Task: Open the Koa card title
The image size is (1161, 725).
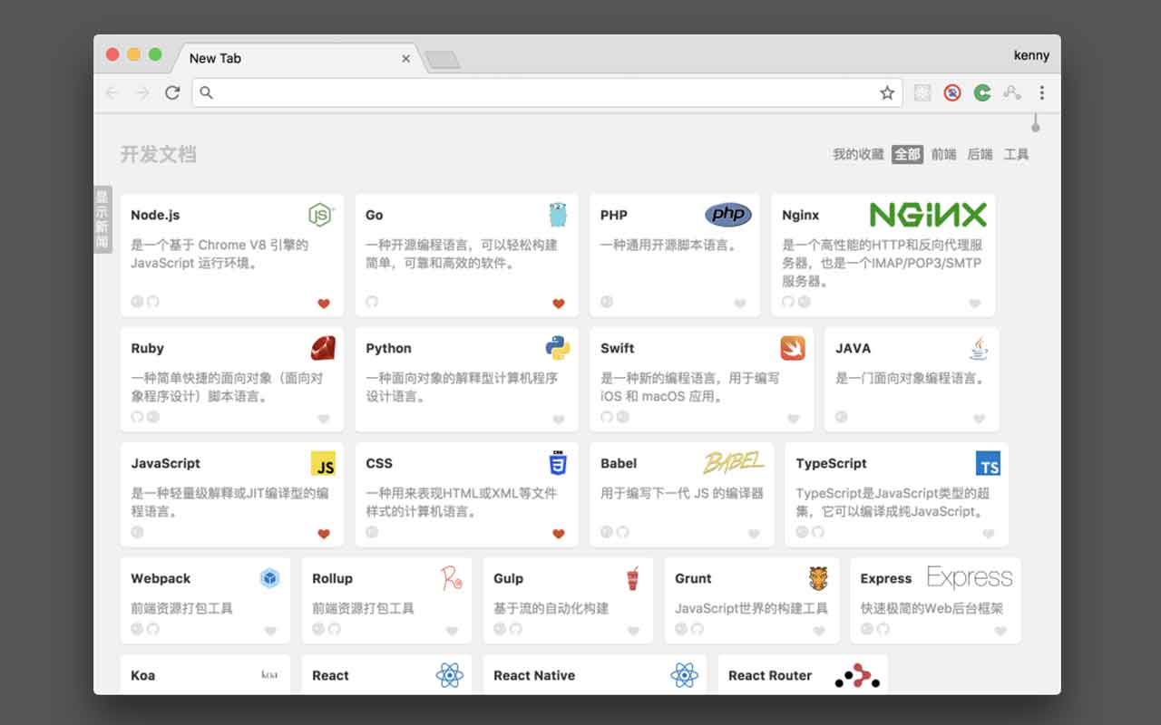Action: click(x=143, y=675)
